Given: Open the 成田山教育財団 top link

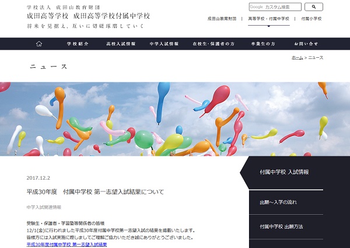Looking at the screenshot, I should (x=222, y=19).
